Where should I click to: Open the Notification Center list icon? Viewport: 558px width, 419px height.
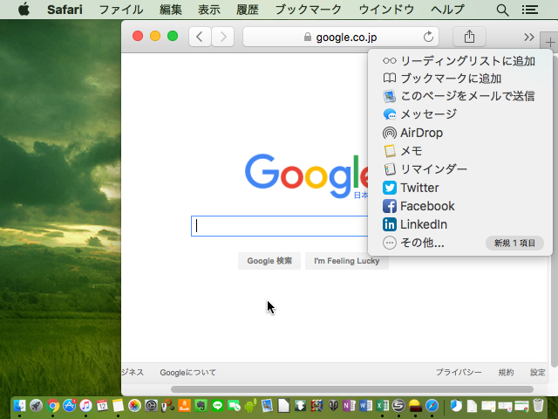click(529, 10)
